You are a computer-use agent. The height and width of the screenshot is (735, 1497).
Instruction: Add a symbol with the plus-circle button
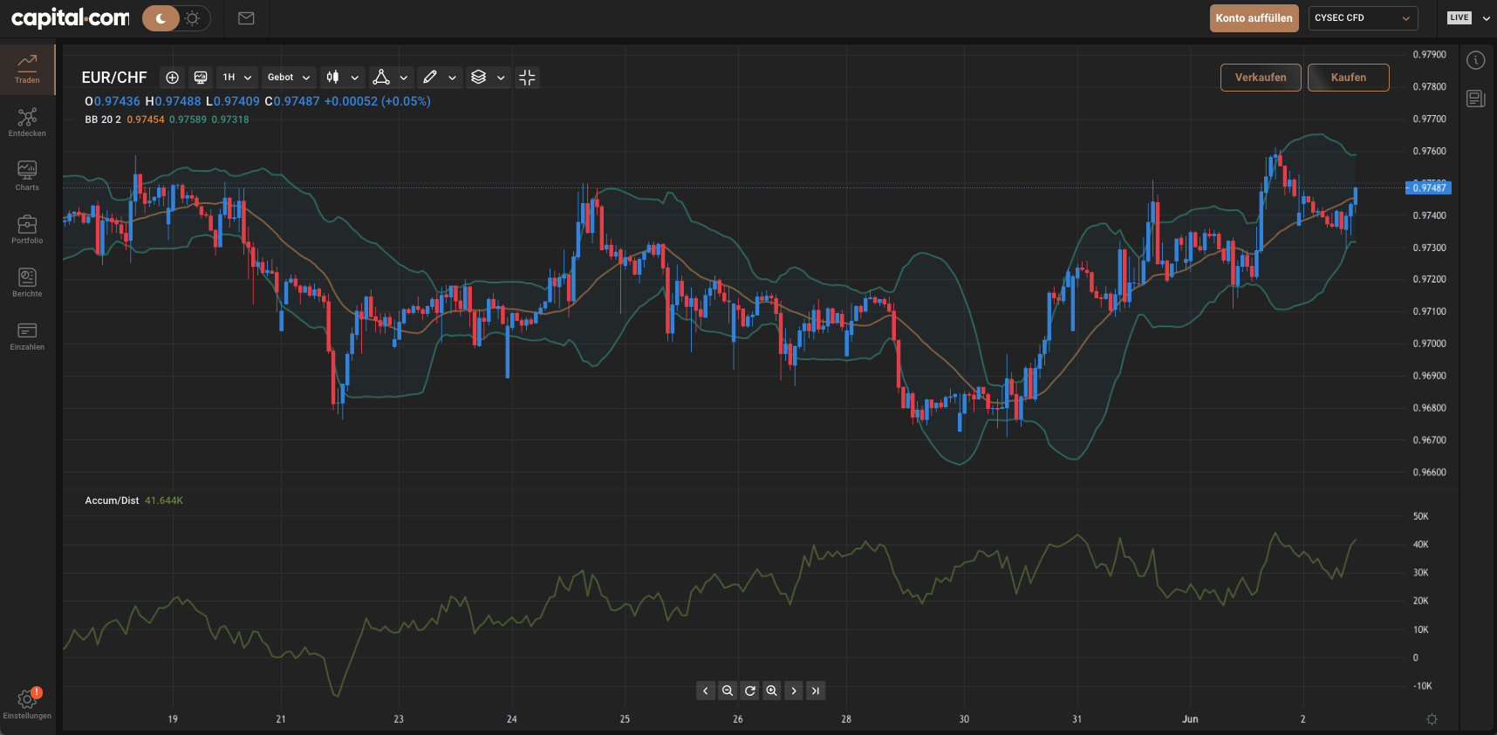click(x=172, y=78)
